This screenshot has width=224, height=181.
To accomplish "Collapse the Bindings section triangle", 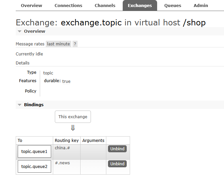I will (x=20, y=105).
